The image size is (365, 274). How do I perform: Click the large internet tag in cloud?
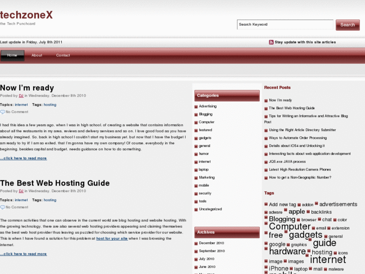328,259
